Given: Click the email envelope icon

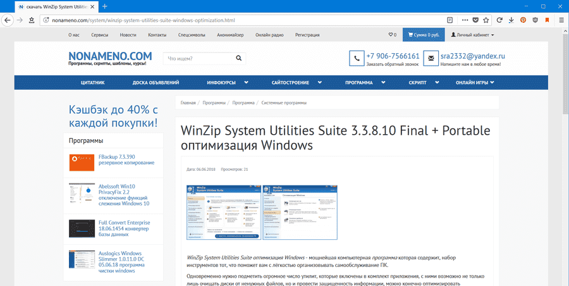Looking at the screenshot, I should pos(431,59).
